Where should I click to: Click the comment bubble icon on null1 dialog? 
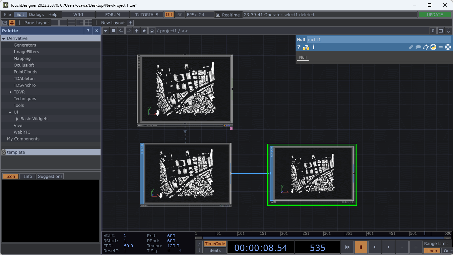[x=418, y=47]
